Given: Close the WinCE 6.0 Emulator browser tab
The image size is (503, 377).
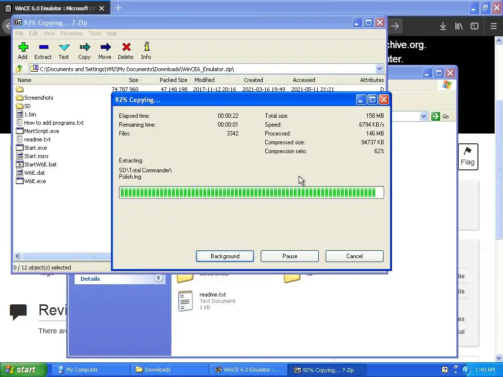Looking at the screenshot, I should coord(102,8).
